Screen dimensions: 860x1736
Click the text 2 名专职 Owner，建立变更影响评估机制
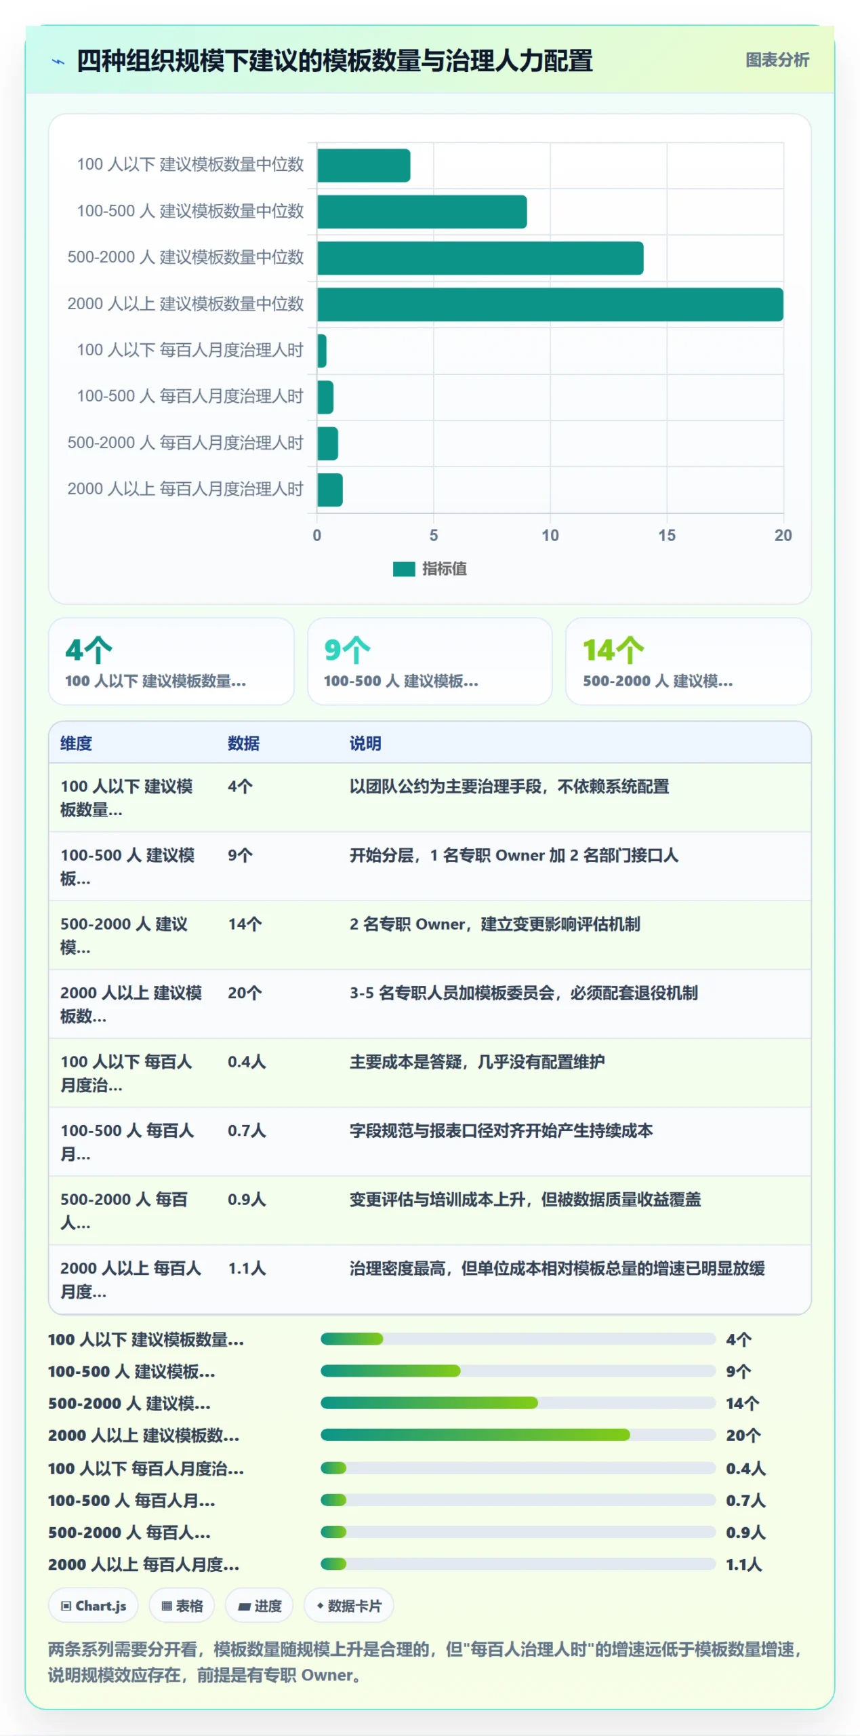(x=495, y=924)
